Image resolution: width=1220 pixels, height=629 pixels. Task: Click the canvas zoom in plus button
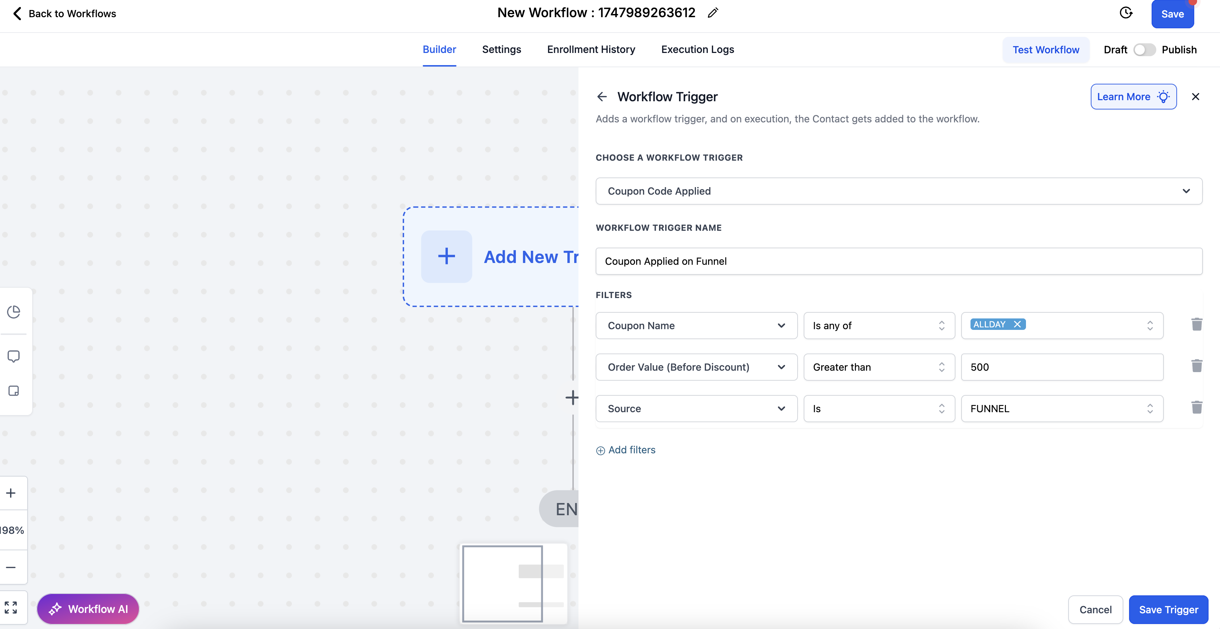coord(11,493)
